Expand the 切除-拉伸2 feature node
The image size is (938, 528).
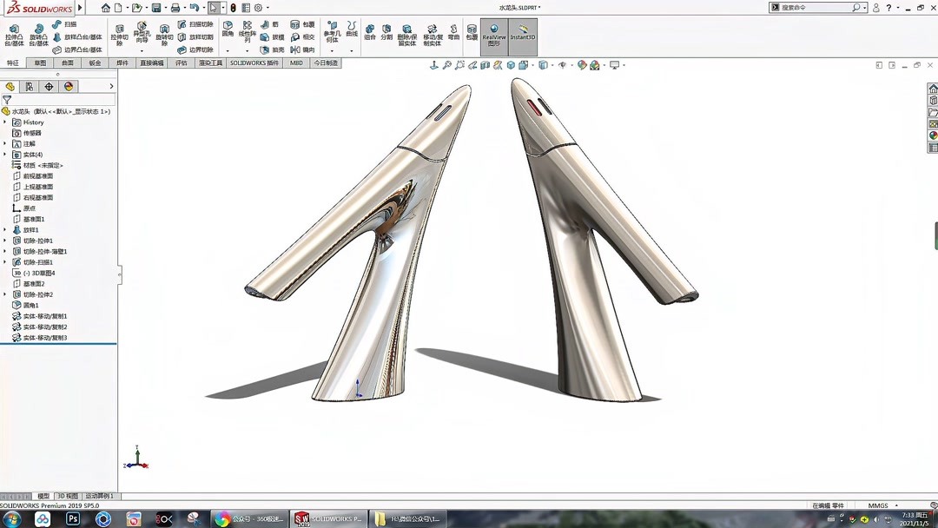tap(6, 295)
